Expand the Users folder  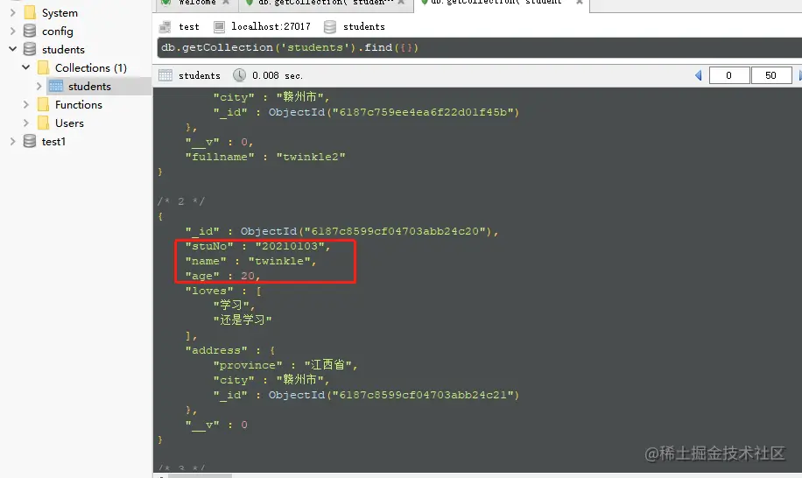click(x=26, y=123)
